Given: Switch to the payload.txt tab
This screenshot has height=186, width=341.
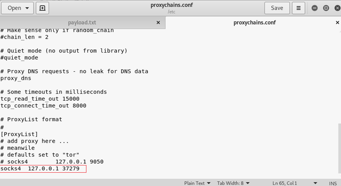Looking at the screenshot, I should [x=82, y=22].
